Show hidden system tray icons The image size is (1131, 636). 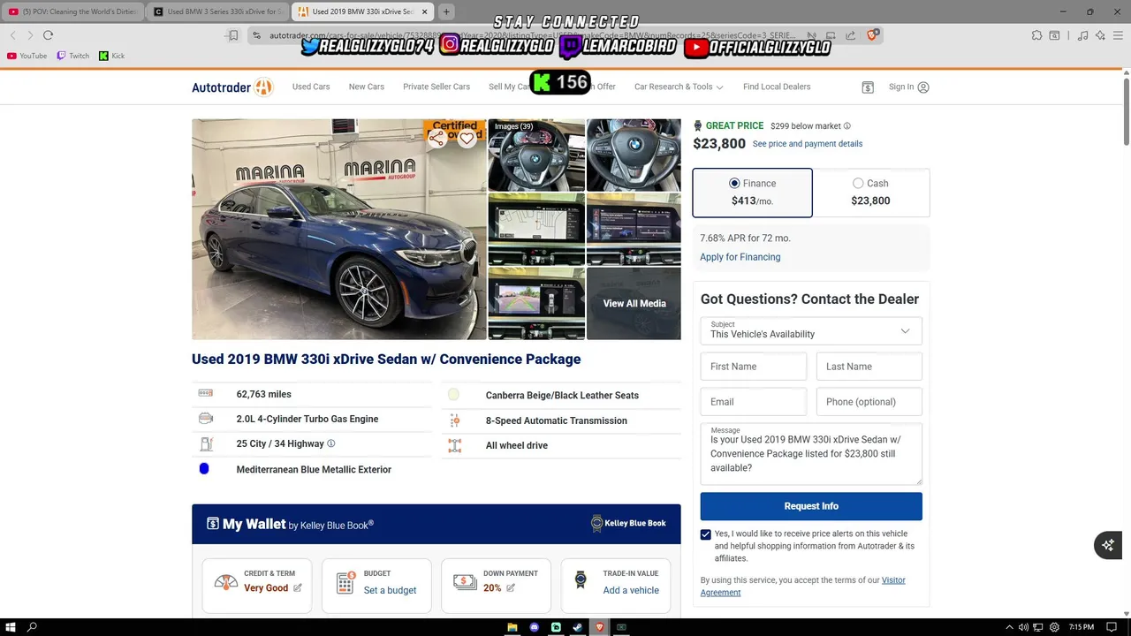(x=1010, y=627)
